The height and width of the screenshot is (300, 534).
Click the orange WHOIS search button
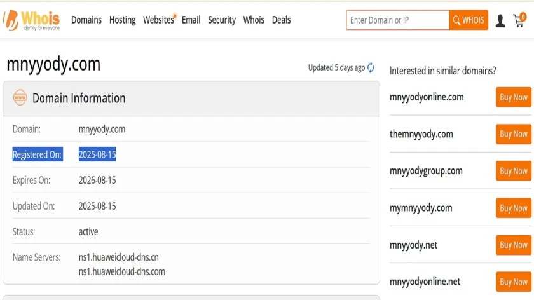[x=469, y=20]
